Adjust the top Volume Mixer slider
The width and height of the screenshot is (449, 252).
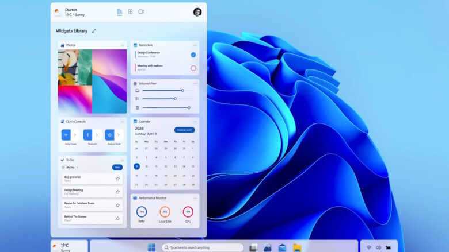point(182,90)
